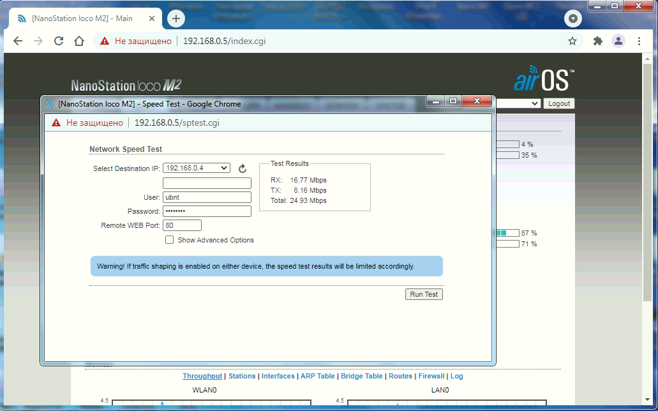
Task: Open a new tab with plus button
Action: point(176,19)
